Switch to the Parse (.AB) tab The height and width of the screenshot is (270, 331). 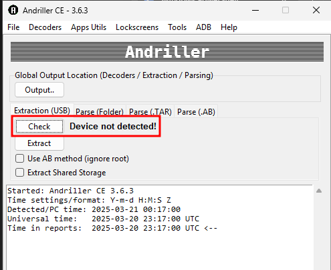tap(196, 111)
